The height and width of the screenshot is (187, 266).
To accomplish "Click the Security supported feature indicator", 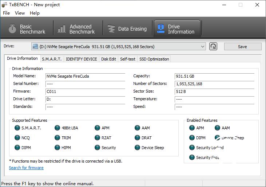I will [98, 148].
